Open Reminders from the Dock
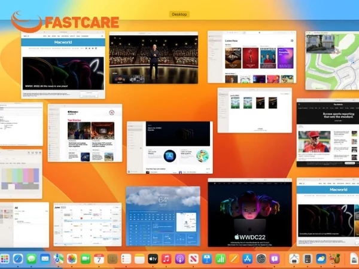Screen dimensions: 359x269 [126, 259]
